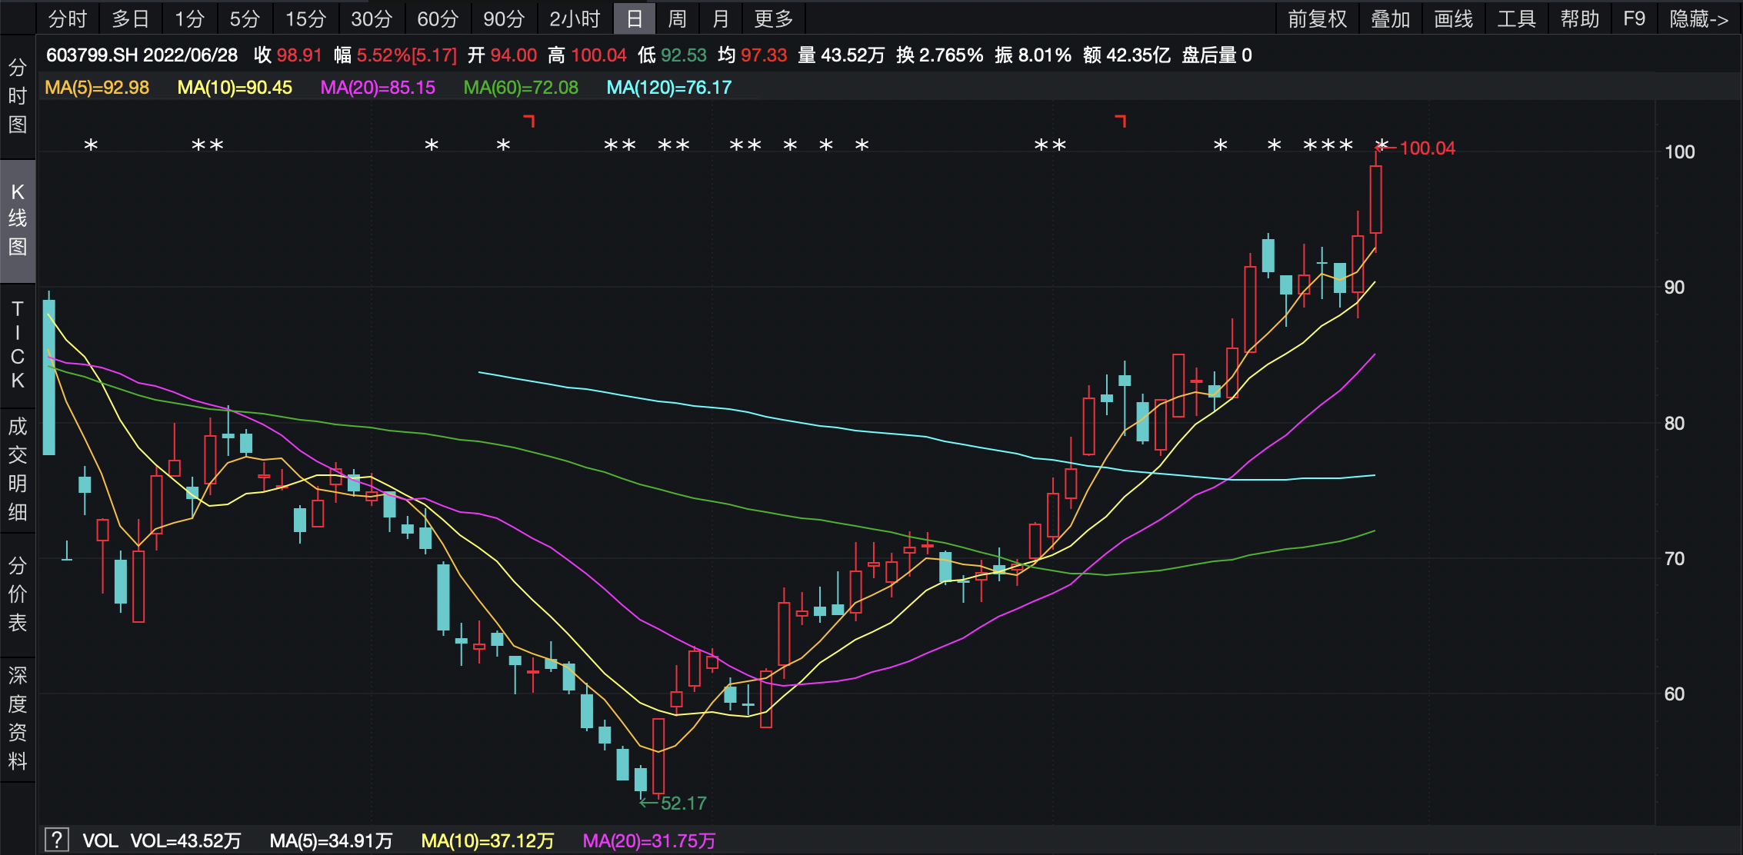1743x855 pixels.
Task: Open the 更多 period dropdown
Action: 773,18
